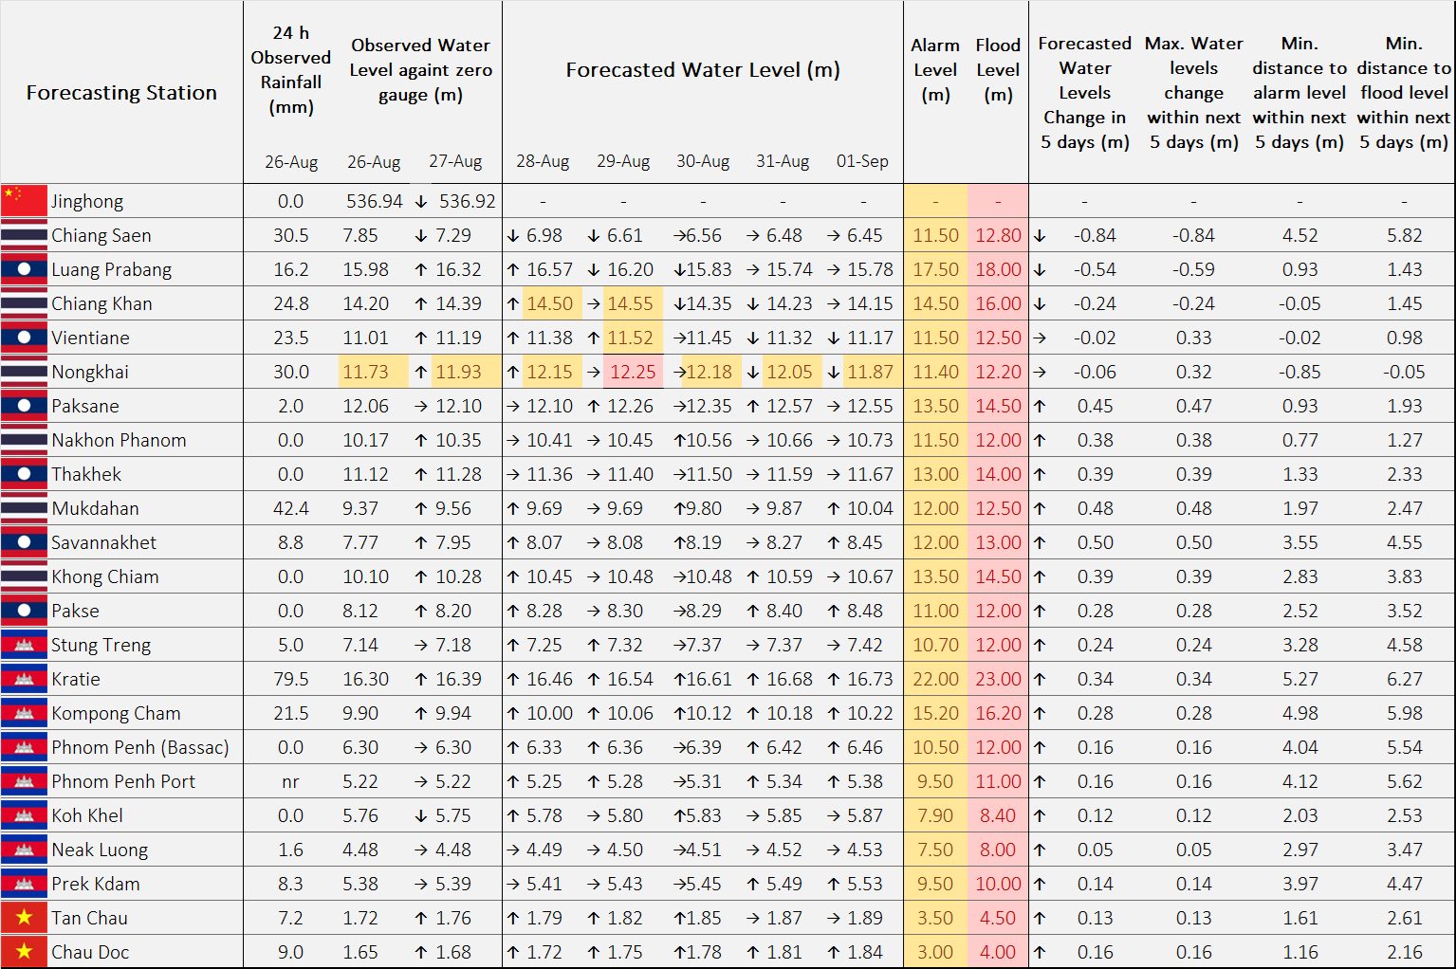This screenshot has height=969, width=1456.
Task: Click the flag icon beside Paksane
Action: pyautogui.click(x=24, y=406)
